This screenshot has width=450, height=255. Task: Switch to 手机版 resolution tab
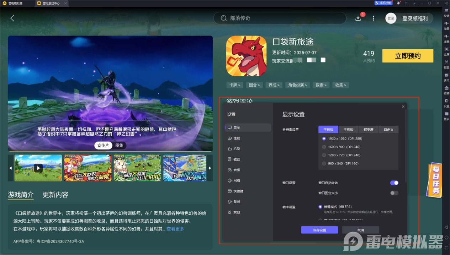(x=348, y=130)
